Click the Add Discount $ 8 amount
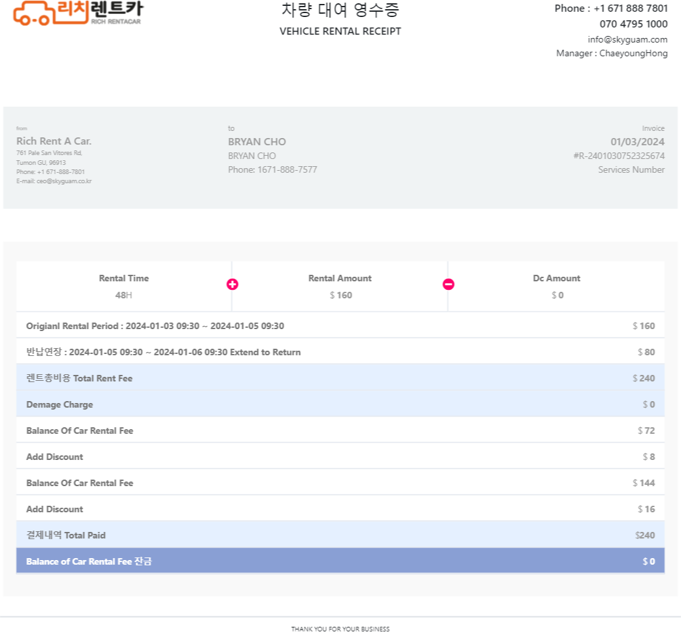 click(649, 457)
